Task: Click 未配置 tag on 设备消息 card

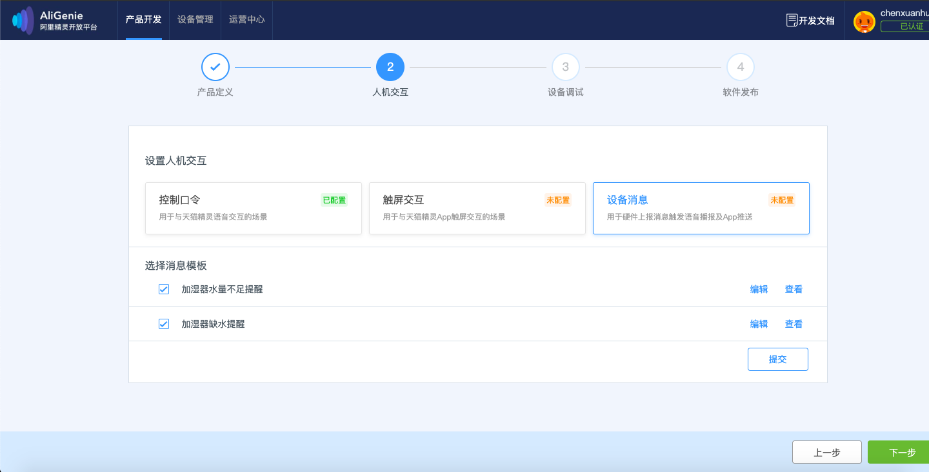Action: tap(782, 200)
